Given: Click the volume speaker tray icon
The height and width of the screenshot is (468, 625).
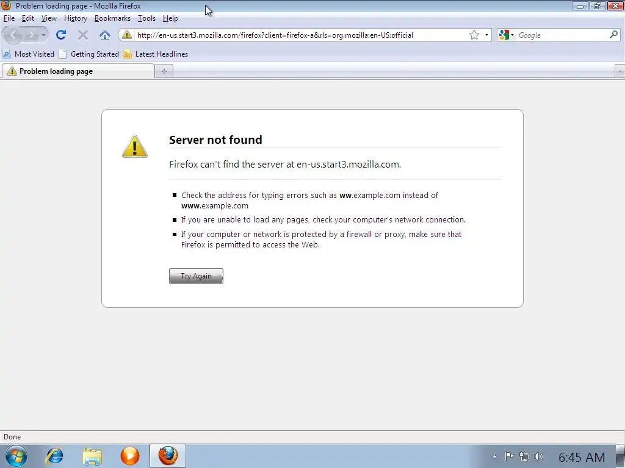Looking at the screenshot, I should click(x=538, y=456).
